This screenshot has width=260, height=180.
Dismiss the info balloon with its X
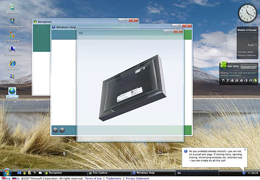245,150
